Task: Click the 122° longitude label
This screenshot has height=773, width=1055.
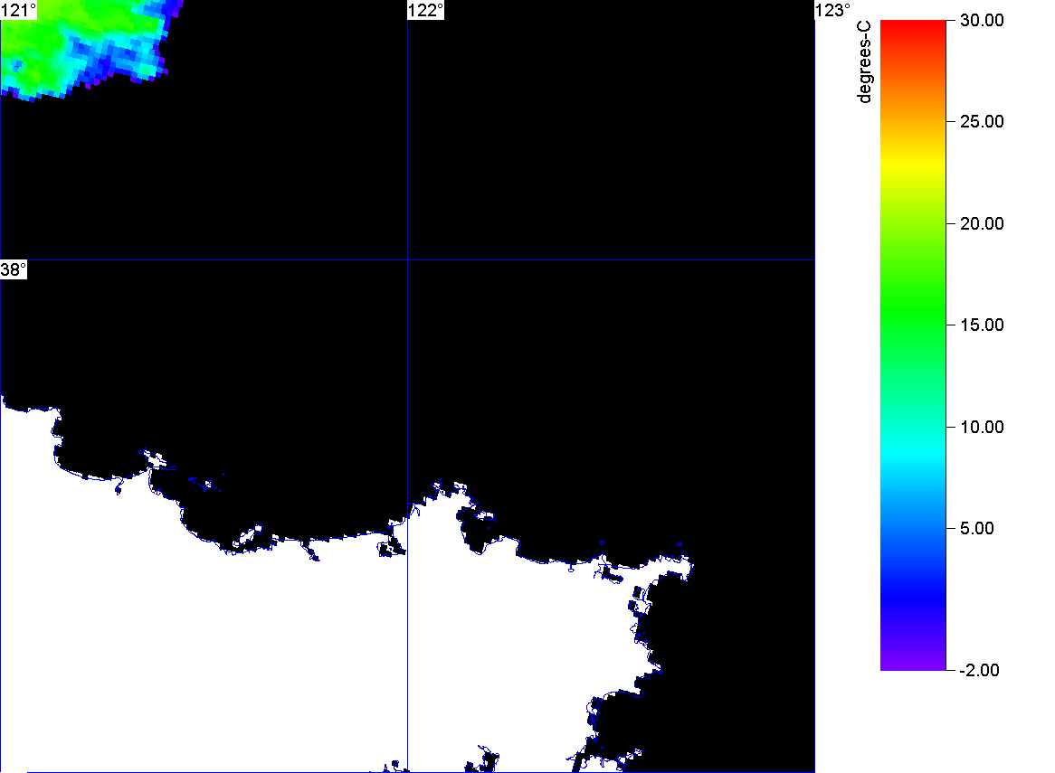Action: 426,10
